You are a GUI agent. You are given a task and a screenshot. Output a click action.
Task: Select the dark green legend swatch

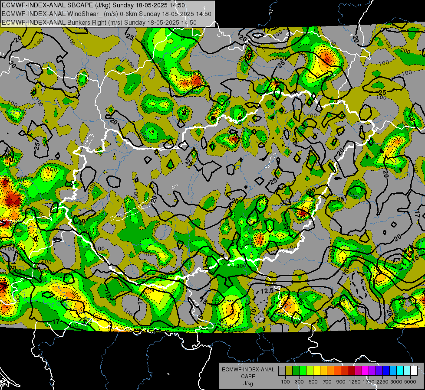[x=296, y=370]
